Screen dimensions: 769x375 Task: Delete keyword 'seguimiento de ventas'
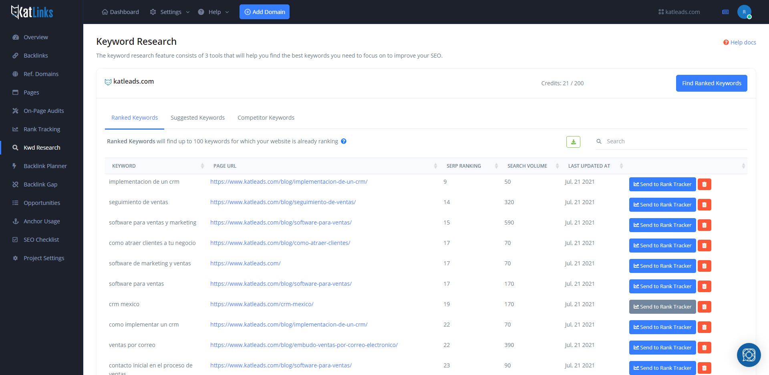coord(704,205)
